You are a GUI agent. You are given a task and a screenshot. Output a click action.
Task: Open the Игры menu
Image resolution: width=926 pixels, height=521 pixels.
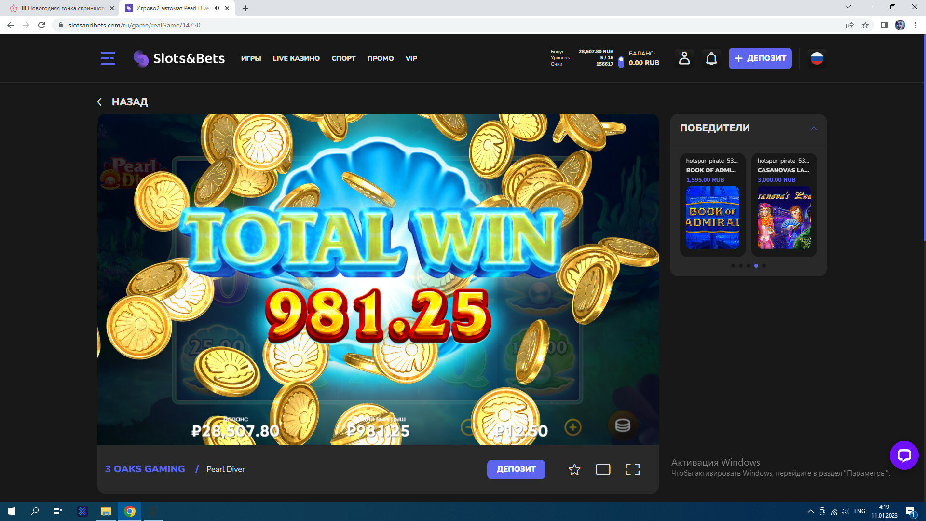(251, 58)
